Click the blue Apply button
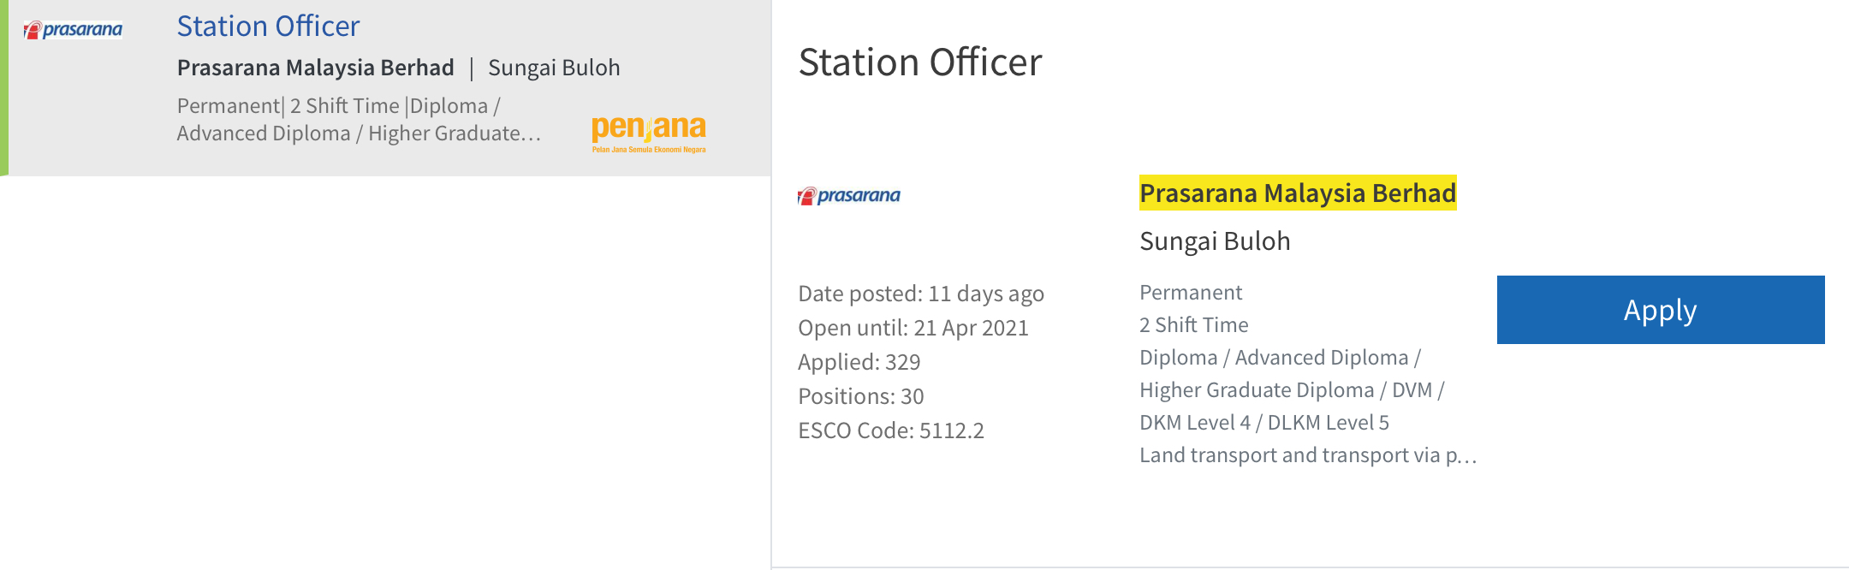The width and height of the screenshot is (1849, 570). (x=1660, y=310)
